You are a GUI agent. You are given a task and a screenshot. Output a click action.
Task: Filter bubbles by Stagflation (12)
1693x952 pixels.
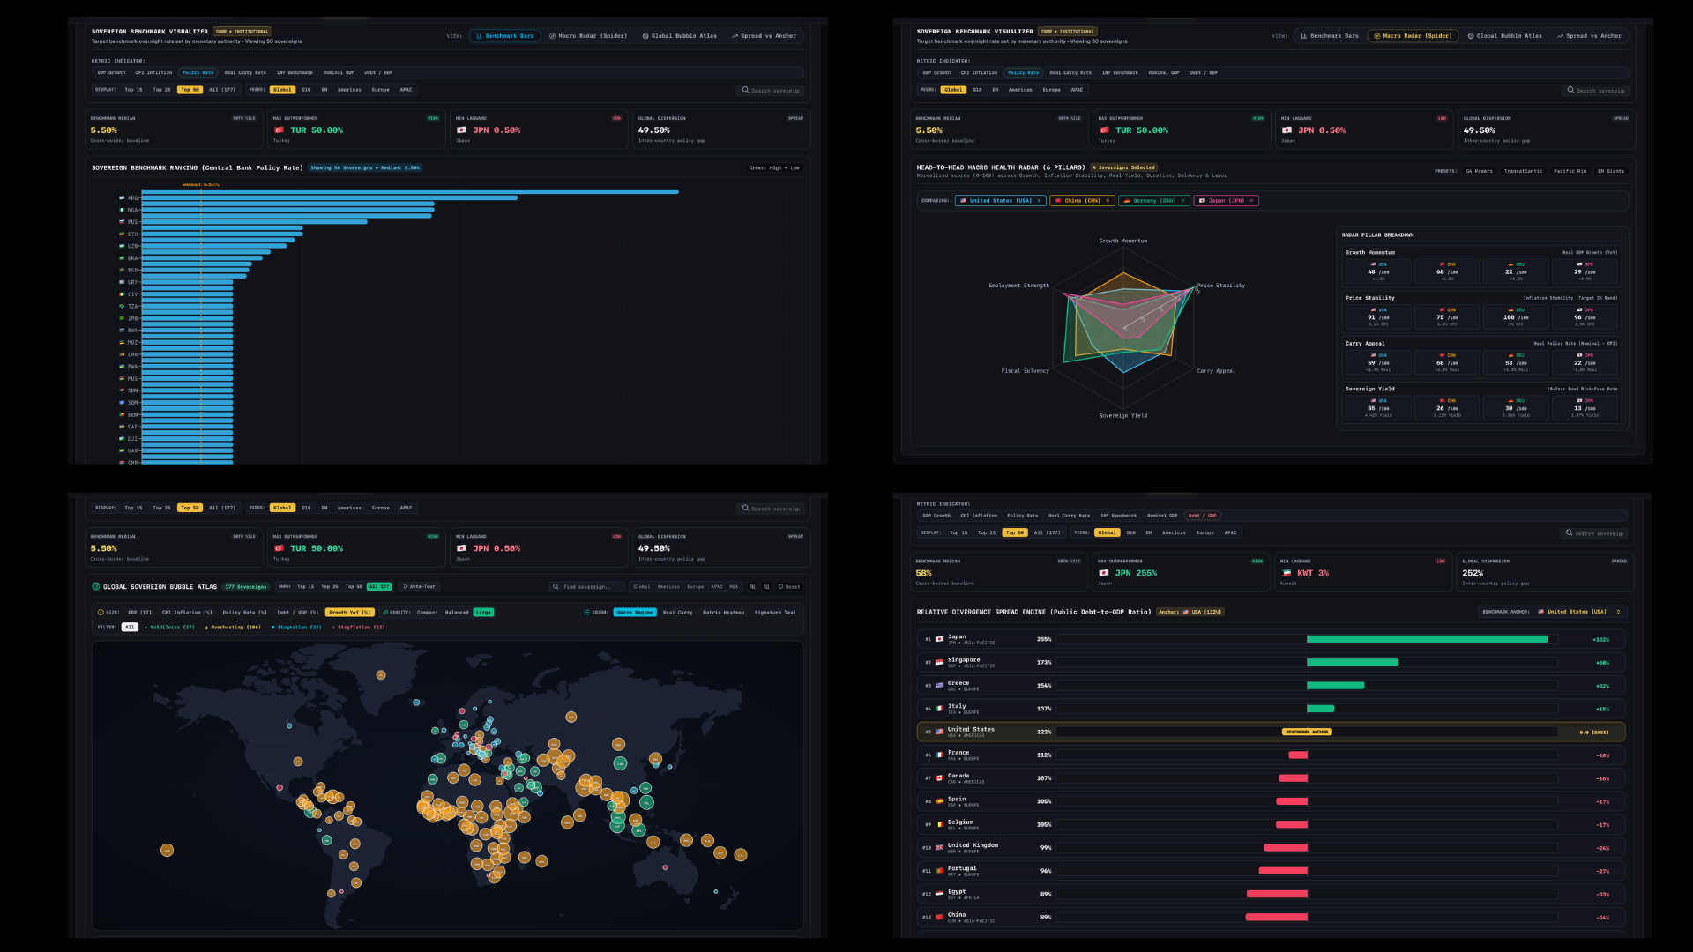[358, 628]
